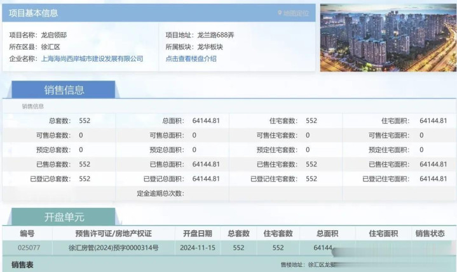This screenshot has width=457, height=272.
Task: Click the 定金逾期总次数 label
Action: (x=160, y=193)
